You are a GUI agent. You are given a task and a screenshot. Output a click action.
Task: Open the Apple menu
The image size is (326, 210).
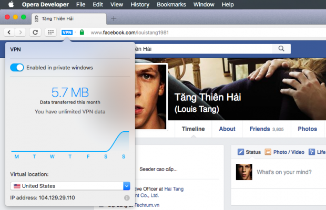point(9,4)
